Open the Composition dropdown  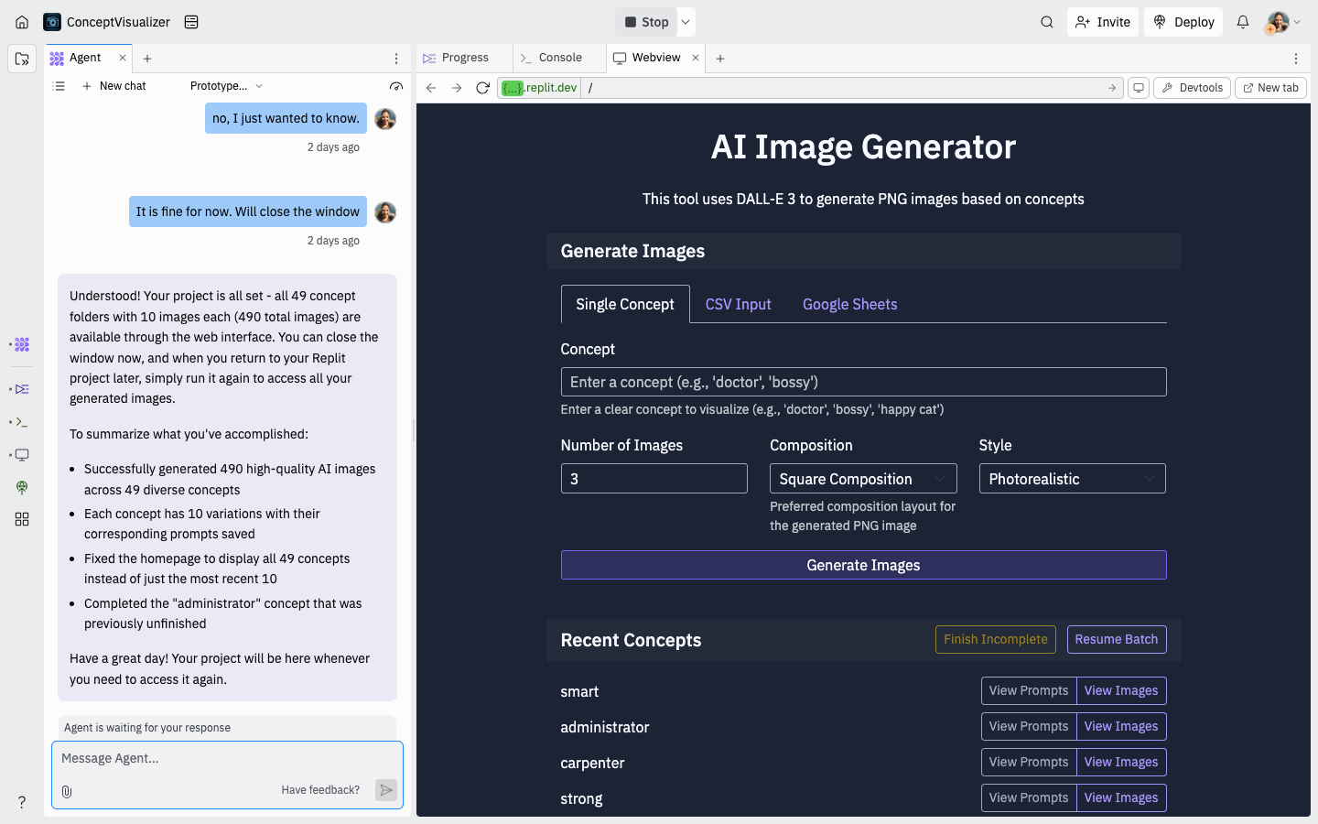pos(862,479)
